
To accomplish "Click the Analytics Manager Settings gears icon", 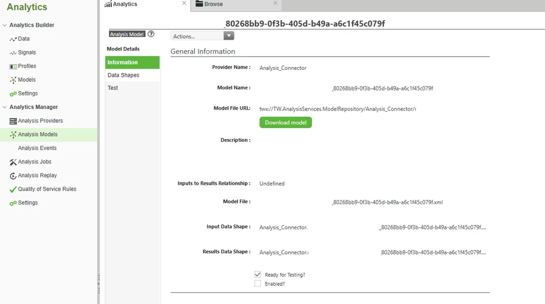I will point(13,203).
